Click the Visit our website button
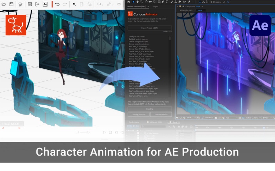The width and height of the screenshot is (275, 171). coord(161,114)
